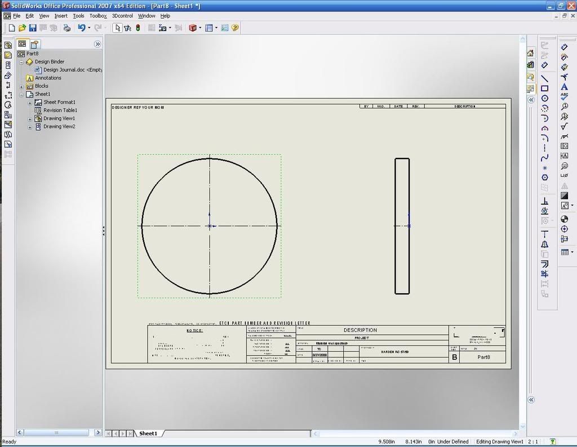Click the Help question mark icon
This screenshot has width=577, height=447.
click(235, 28)
